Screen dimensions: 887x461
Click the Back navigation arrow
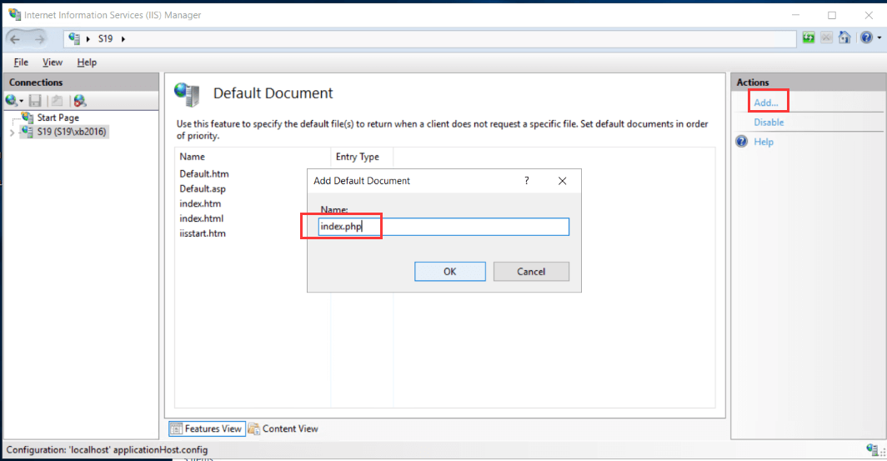(15, 38)
